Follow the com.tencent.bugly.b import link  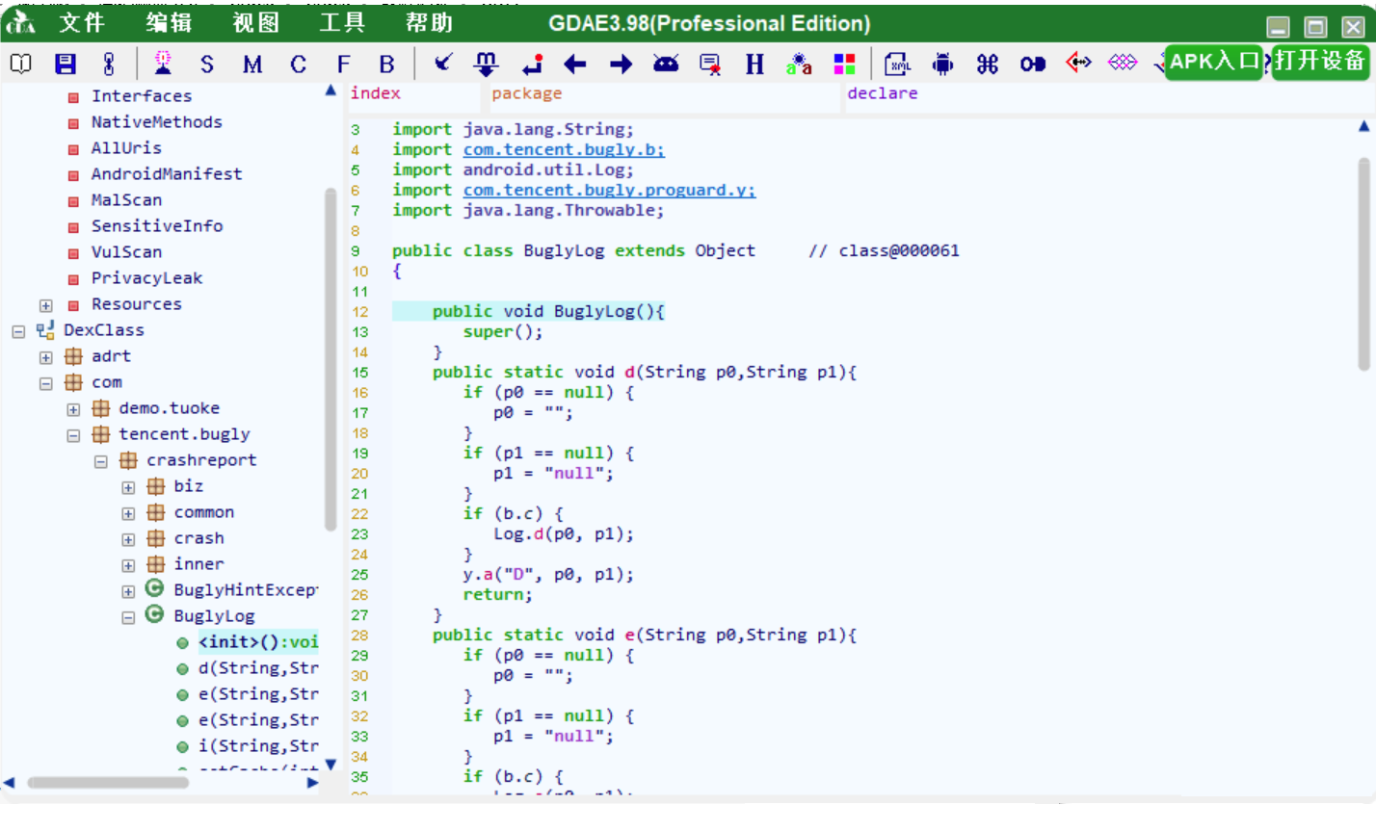pos(564,150)
